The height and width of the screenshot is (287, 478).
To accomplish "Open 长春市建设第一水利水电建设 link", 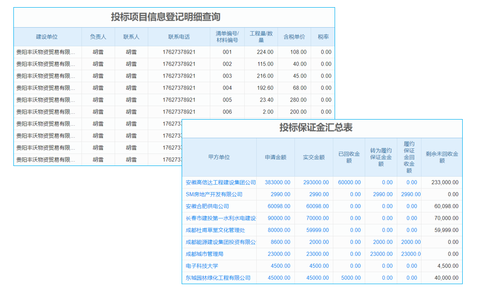I will pyautogui.click(x=220, y=218).
